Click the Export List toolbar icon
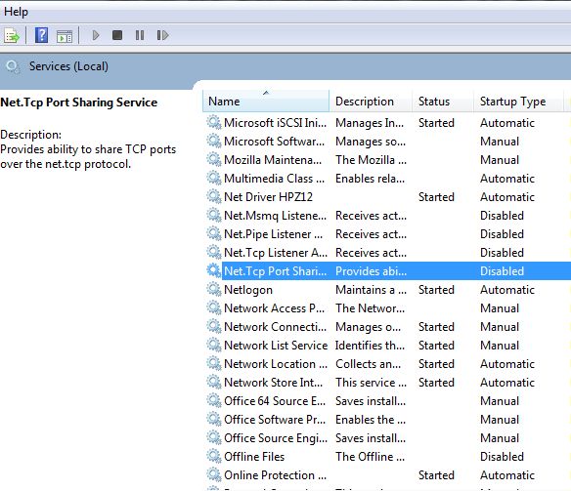The image size is (571, 491). point(12,35)
